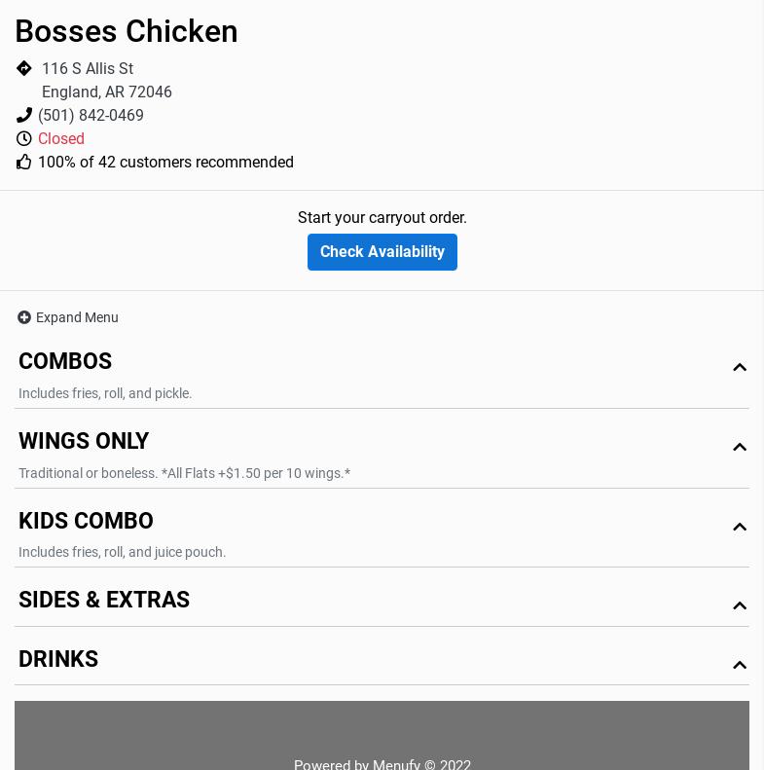The width and height of the screenshot is (764, 770).
Task: Toggle the Wings Only chevron arrow
Action: 740,447
